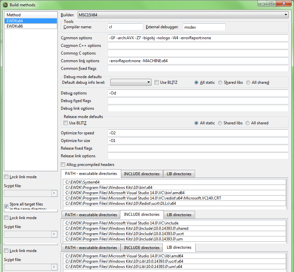Choose All static radio in Debug mode
This screenshot has width=294, height=272.
197,82
